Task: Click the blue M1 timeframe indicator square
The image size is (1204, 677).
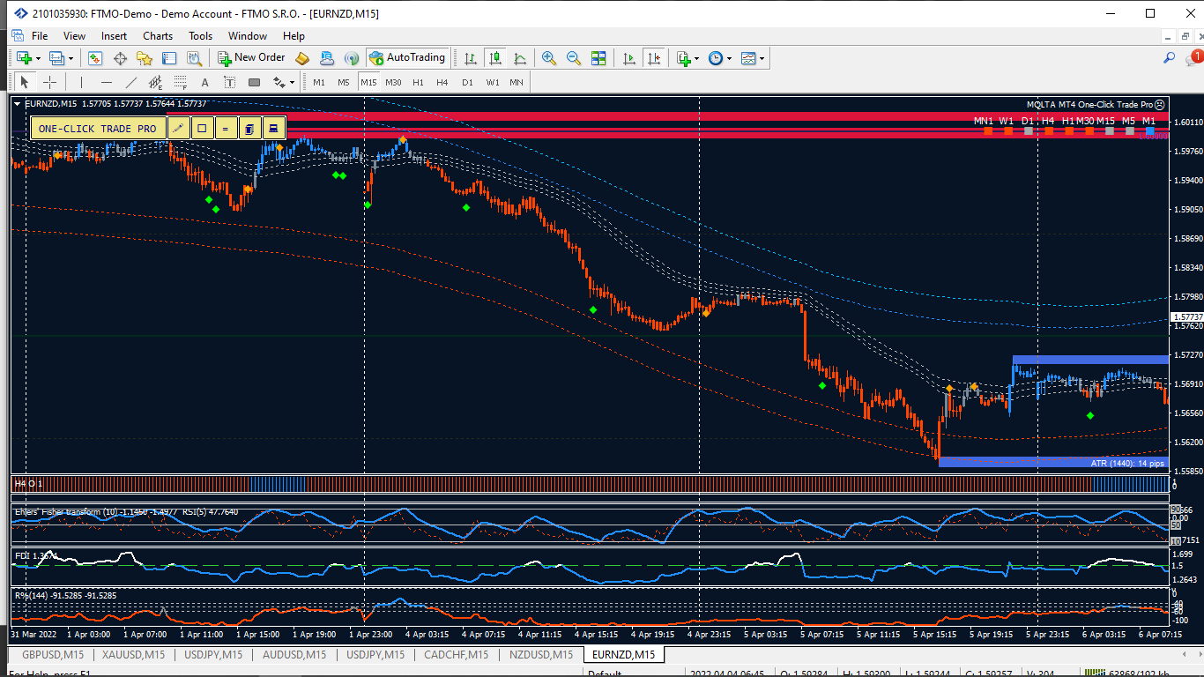Action: [1149, 130]
